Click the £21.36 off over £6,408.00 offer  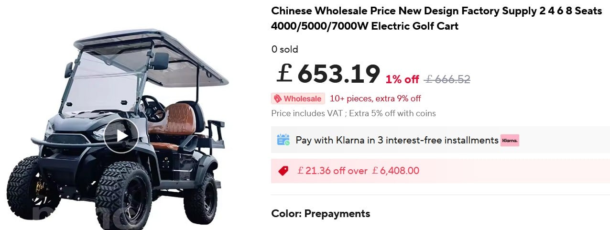tap(358, 171)
